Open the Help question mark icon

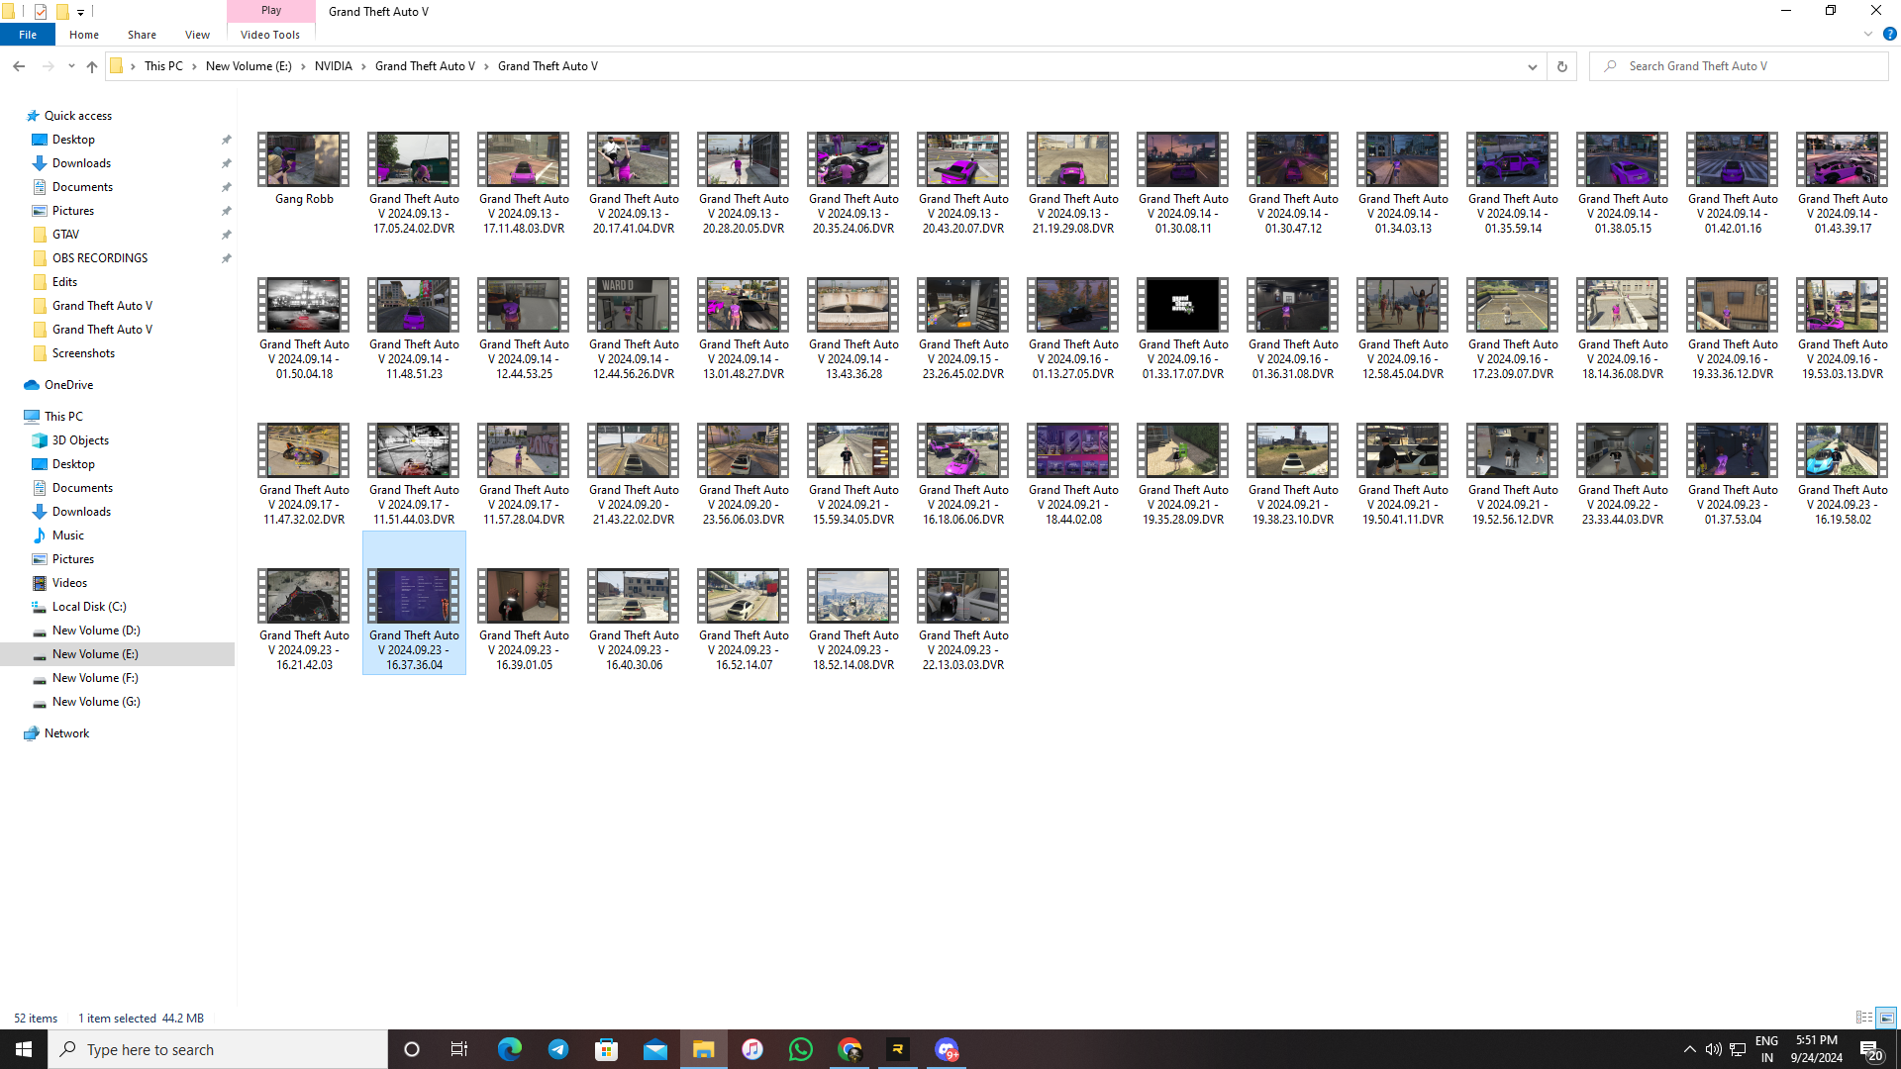(1889, 34)
